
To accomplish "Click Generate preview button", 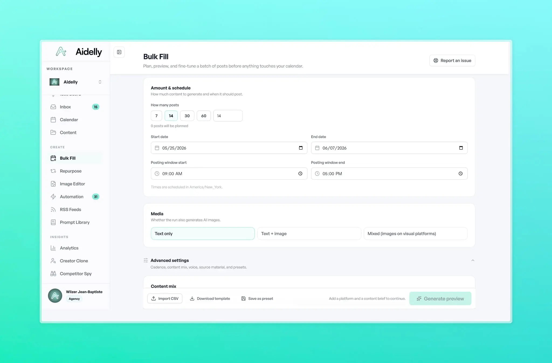I will coord(440,299).
